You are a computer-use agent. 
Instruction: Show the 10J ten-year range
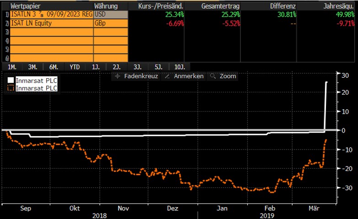pos(179,67)
